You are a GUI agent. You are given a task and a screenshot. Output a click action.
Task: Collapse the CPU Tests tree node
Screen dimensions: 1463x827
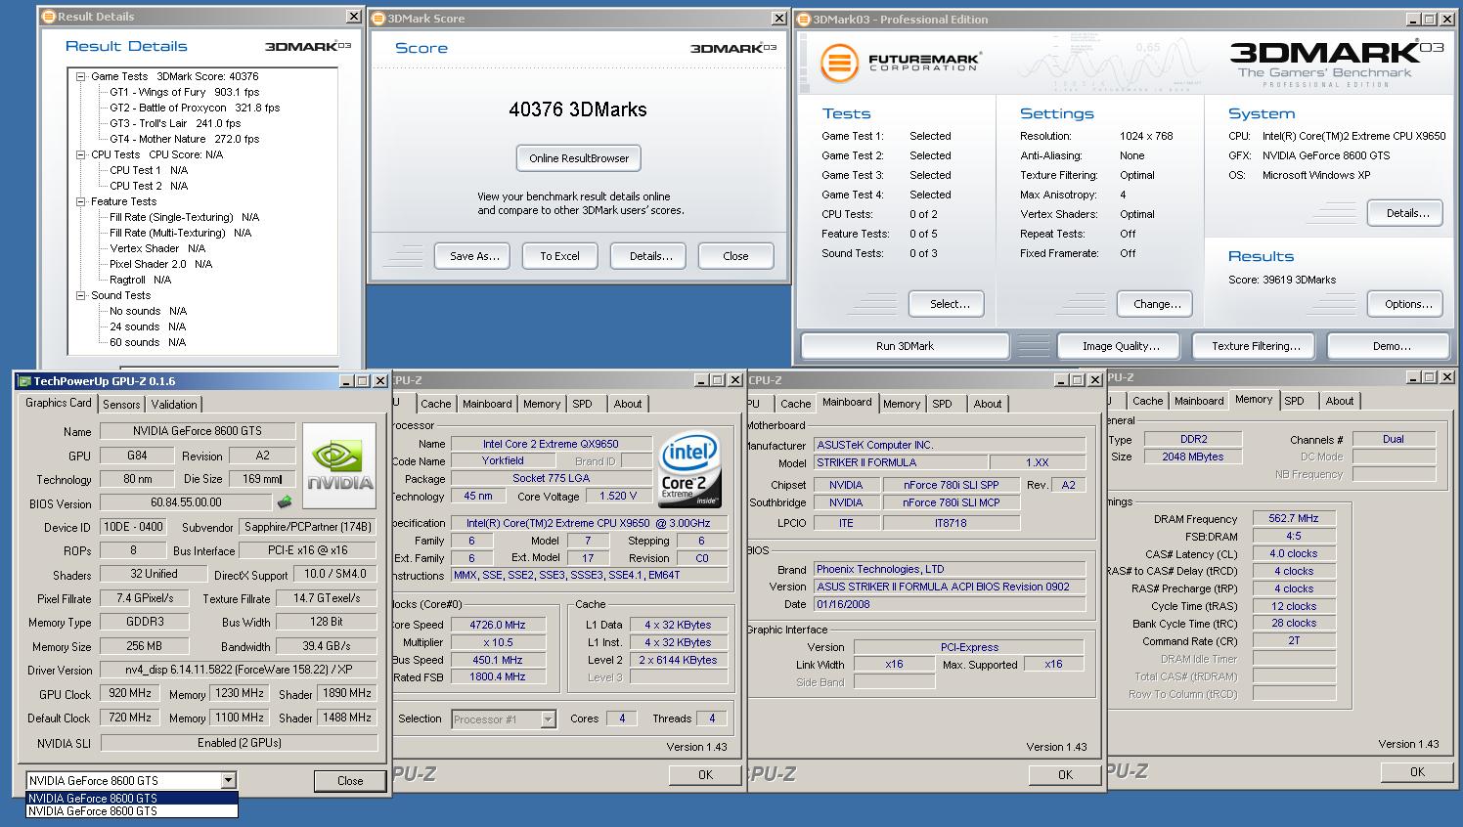pos(81,154)
